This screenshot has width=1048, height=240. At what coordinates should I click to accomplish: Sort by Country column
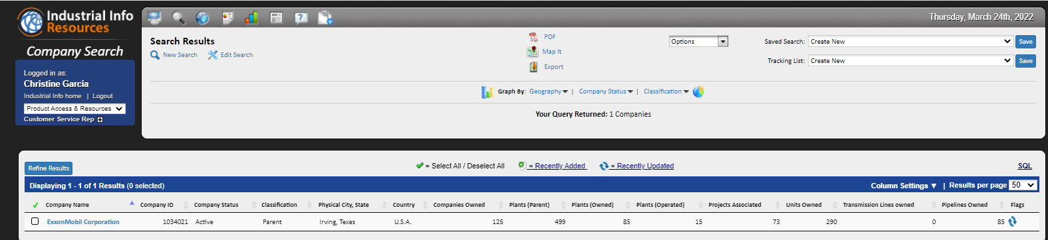[x=404, y=205]
